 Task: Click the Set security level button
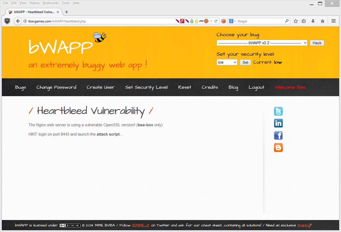click(245, 62)
